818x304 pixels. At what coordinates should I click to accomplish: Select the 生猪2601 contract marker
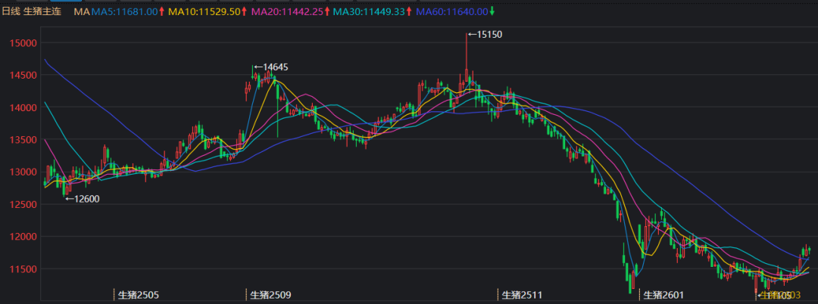(663, 294)
